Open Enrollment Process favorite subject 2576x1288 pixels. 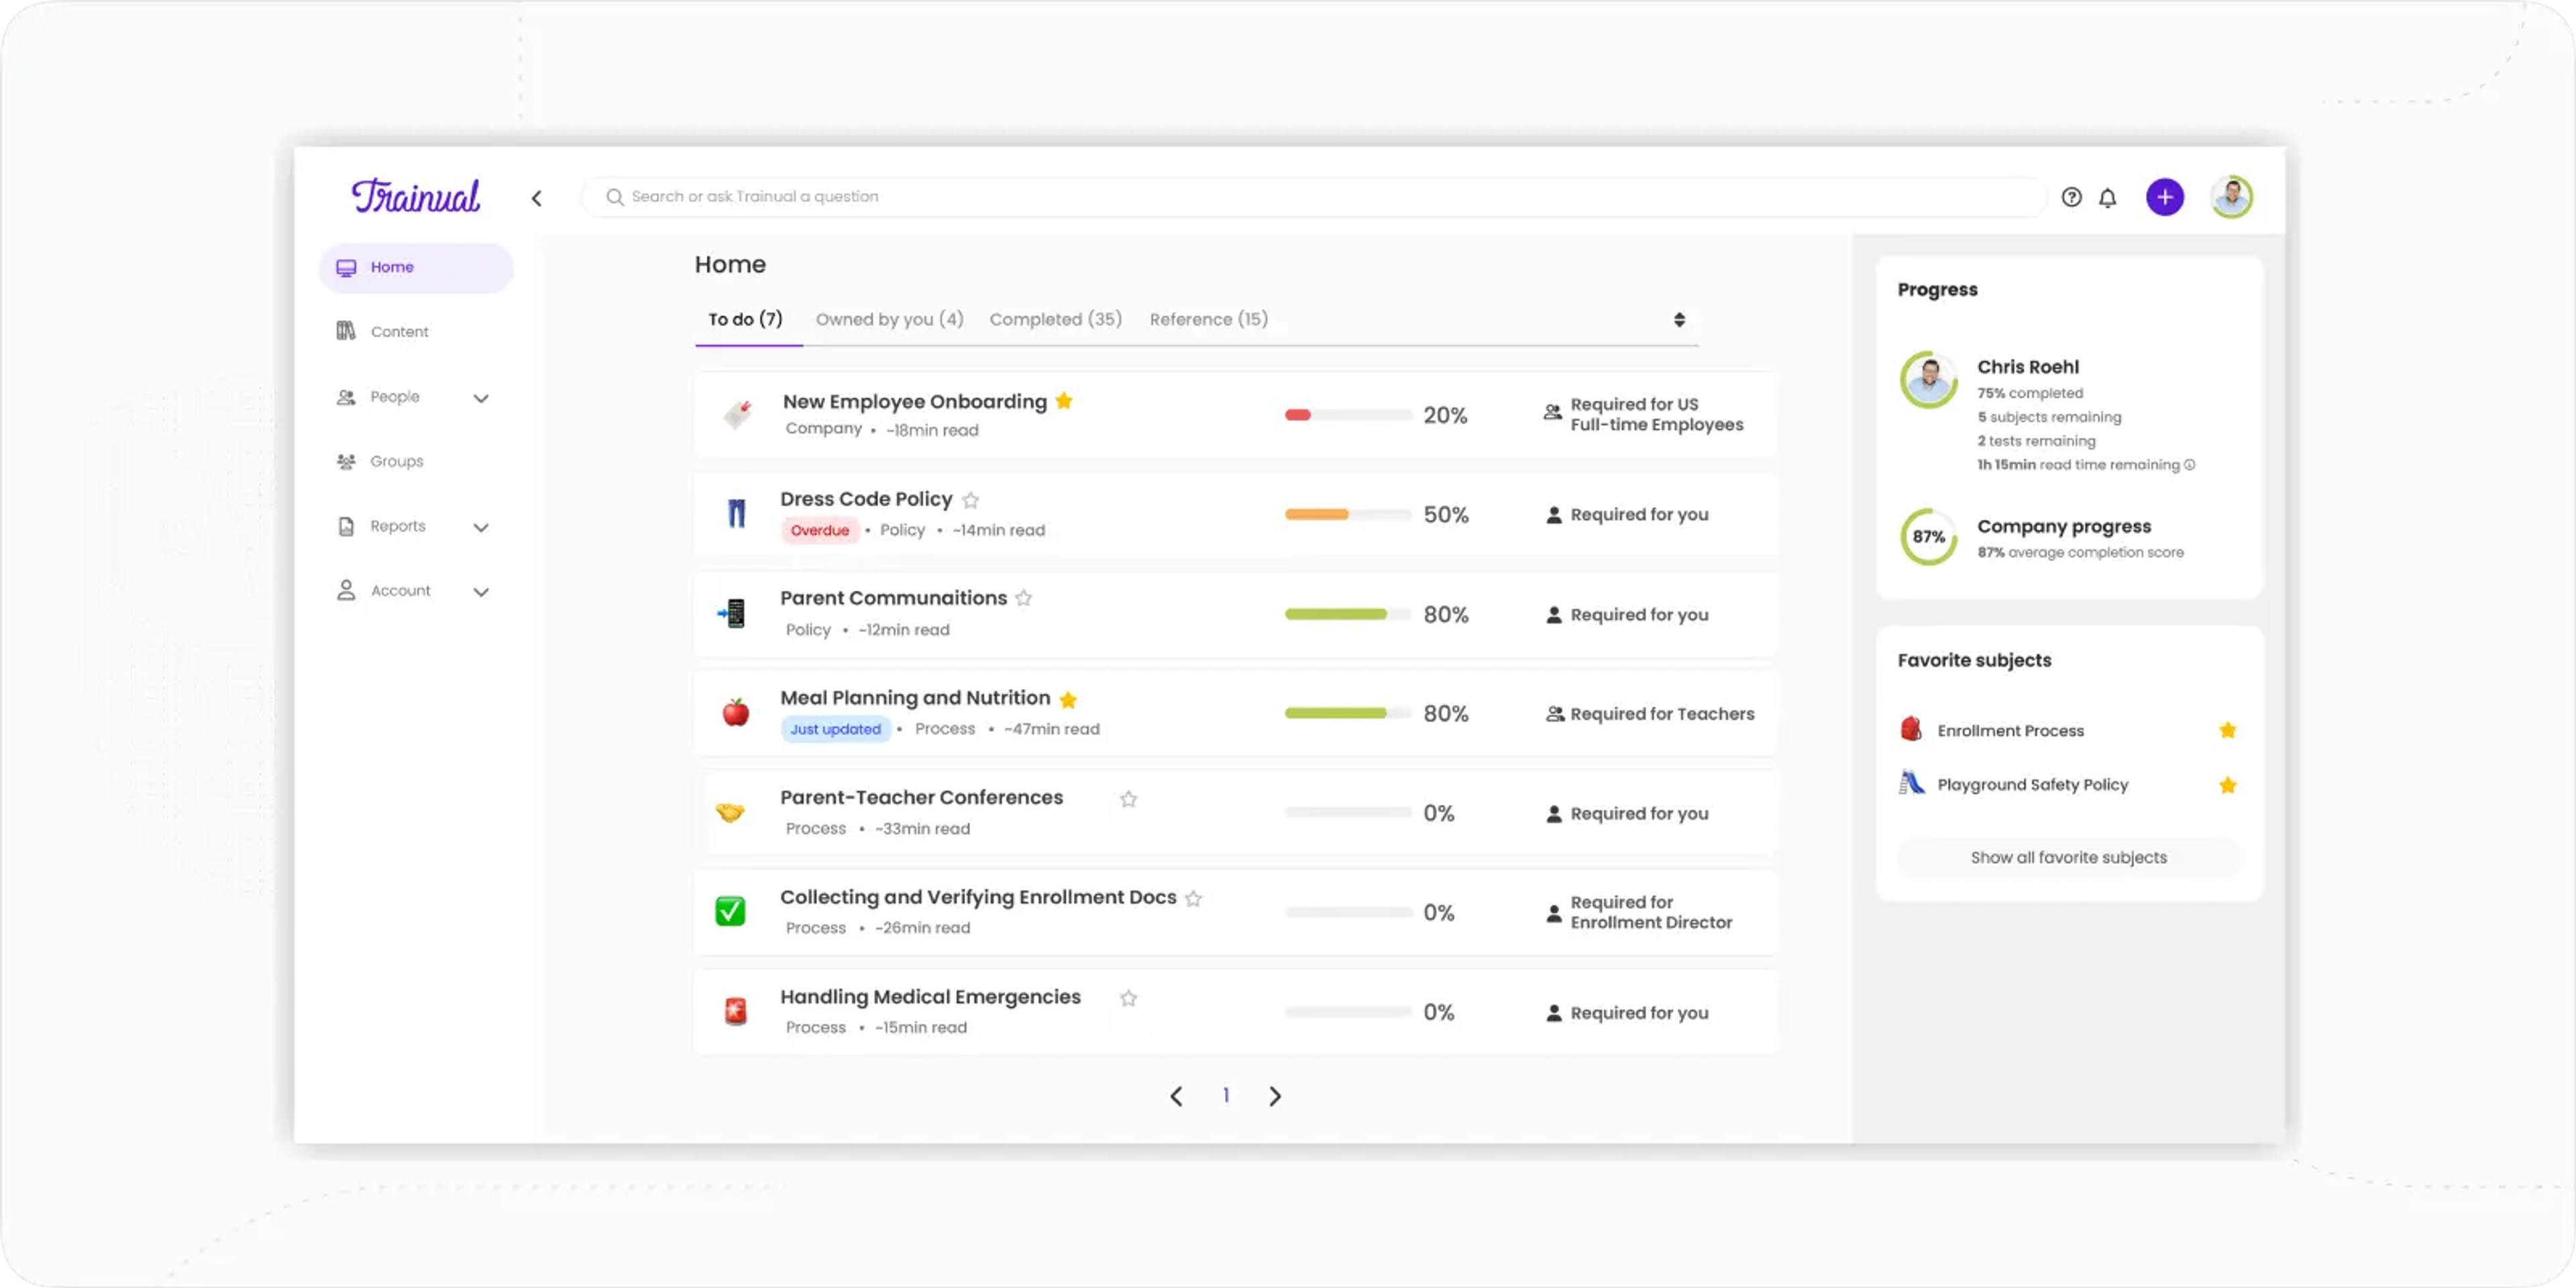2010,730
